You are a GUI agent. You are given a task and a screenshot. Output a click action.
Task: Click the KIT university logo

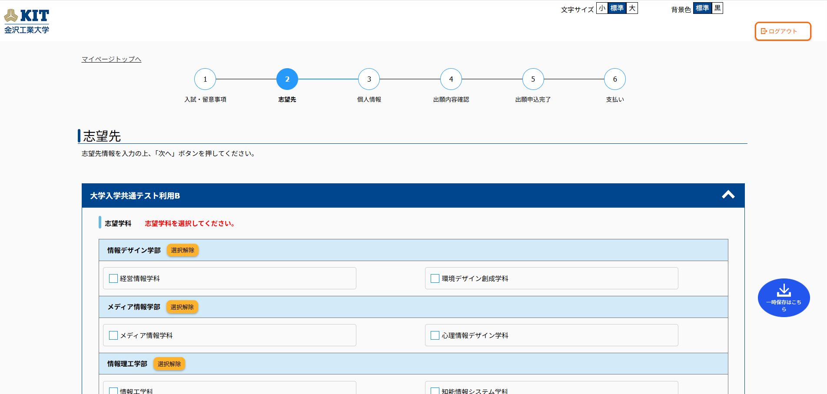(x=27, y=21)
